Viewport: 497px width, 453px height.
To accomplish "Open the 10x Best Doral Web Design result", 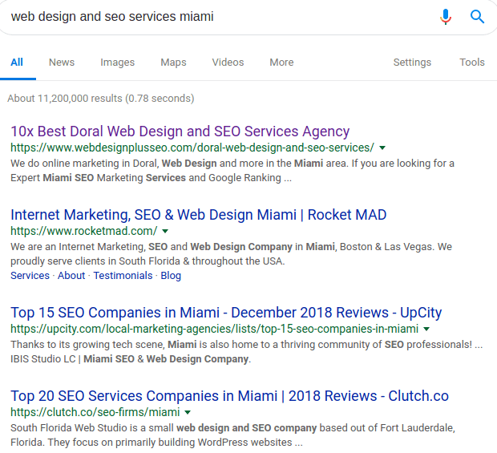I will tap(180, 131).
